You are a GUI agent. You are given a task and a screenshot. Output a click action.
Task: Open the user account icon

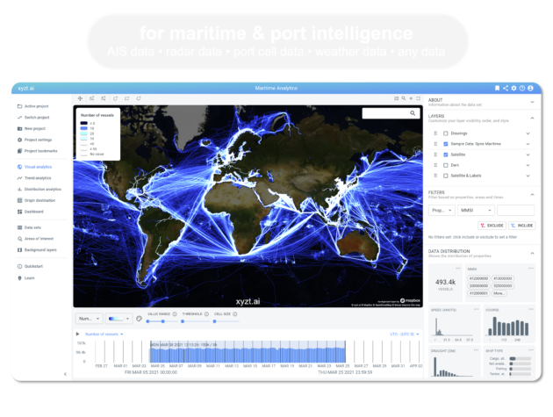click(530, 88)
